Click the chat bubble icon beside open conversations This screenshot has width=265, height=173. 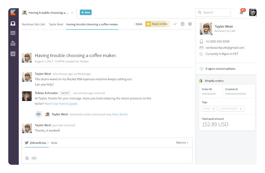pyautogui.click(x=202, y=69)
